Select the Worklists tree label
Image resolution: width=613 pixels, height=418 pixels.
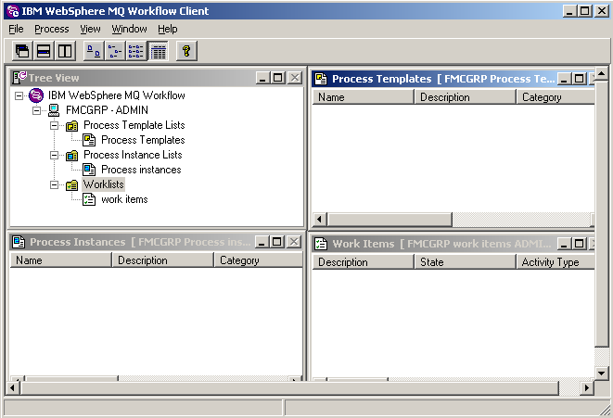pyautogui.click(x=103, y=184)
